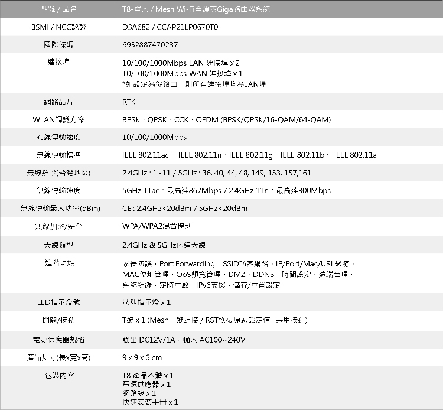Select the barcode number 6952887470237

(x=150, y=45)
